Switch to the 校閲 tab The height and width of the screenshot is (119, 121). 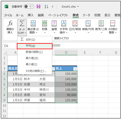point(97,15)
